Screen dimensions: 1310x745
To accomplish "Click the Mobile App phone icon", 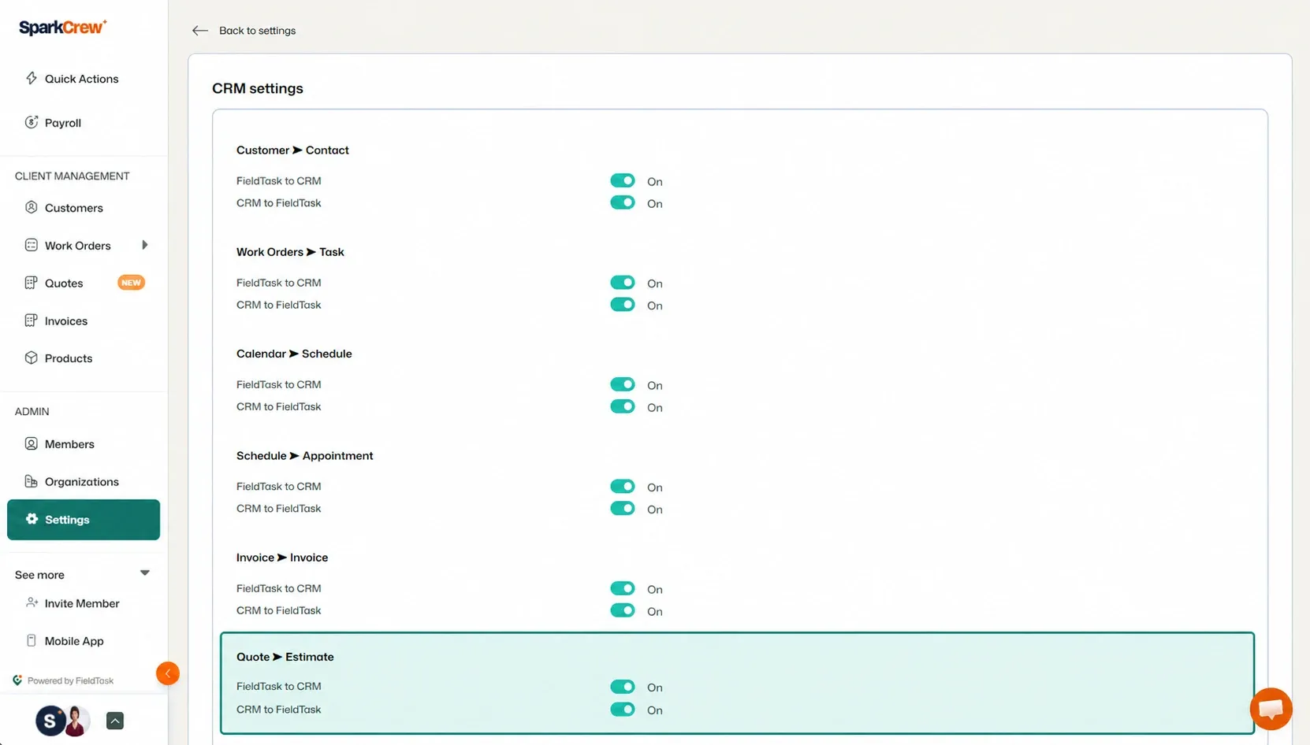I will click(x=32, y=640).
